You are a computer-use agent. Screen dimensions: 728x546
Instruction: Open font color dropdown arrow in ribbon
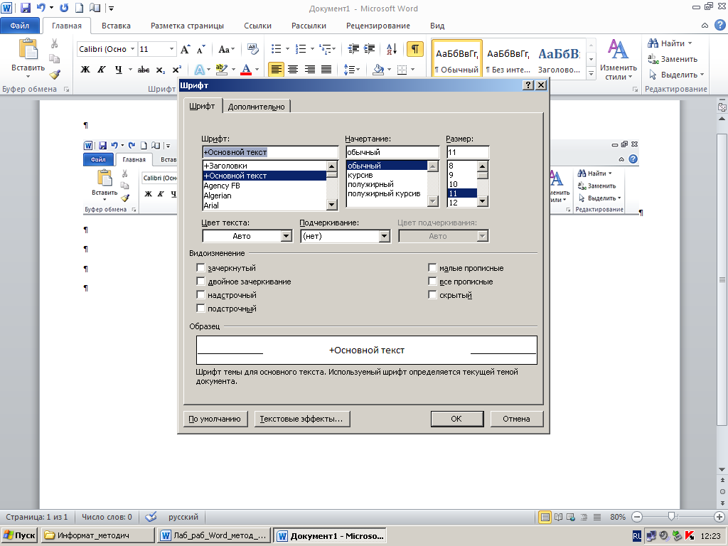coord(257,70)
